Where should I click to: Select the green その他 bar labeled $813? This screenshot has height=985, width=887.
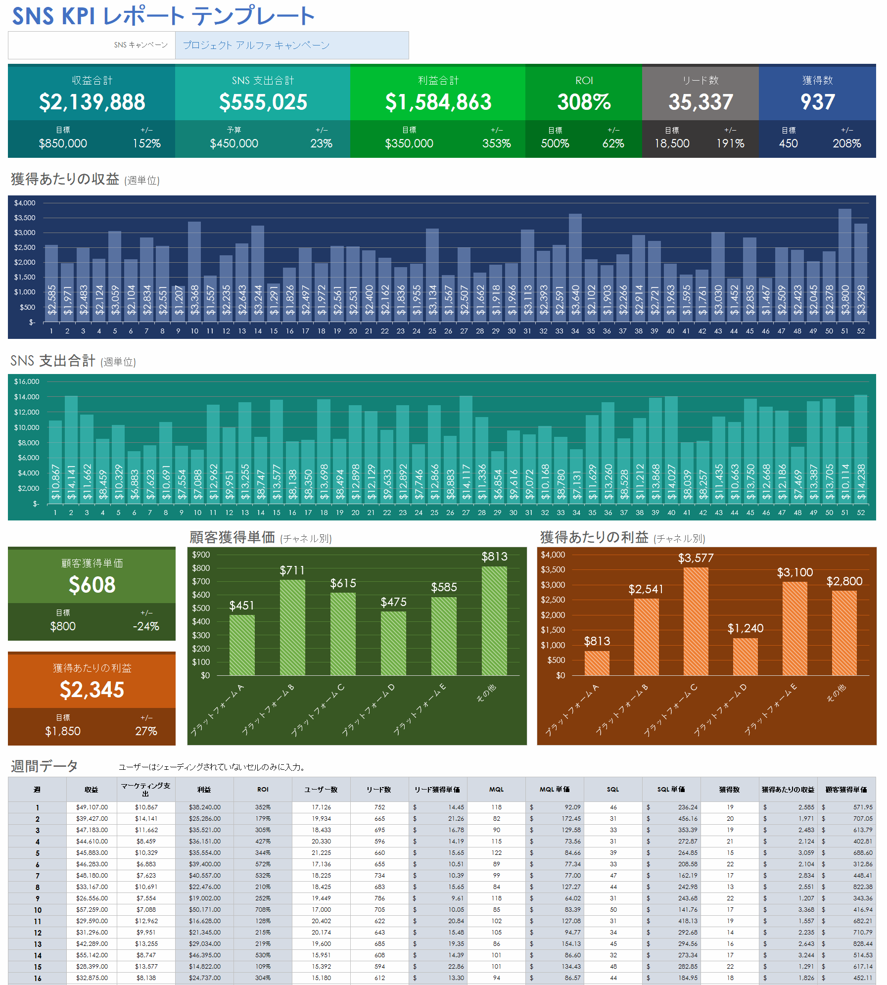point(494,621)
